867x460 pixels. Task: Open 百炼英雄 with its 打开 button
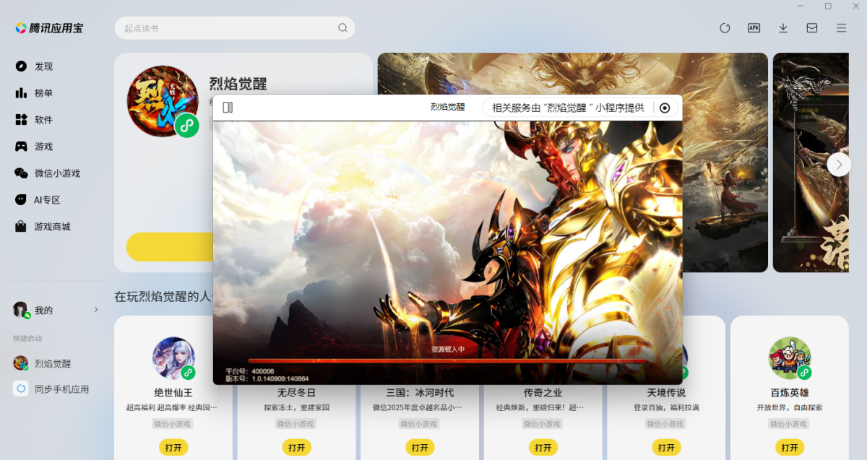pyautogui.click(x=790, y=447)
